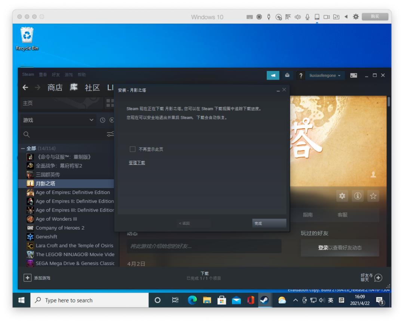This screenshot has height=323, width=404.
Task: Open Windows Start menu
Action: point(21,300)
